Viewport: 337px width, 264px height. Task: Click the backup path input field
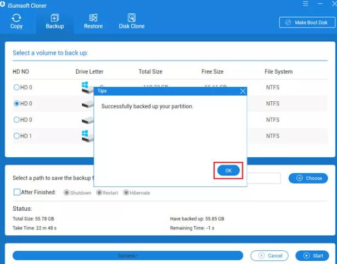[x=263, y=178]
